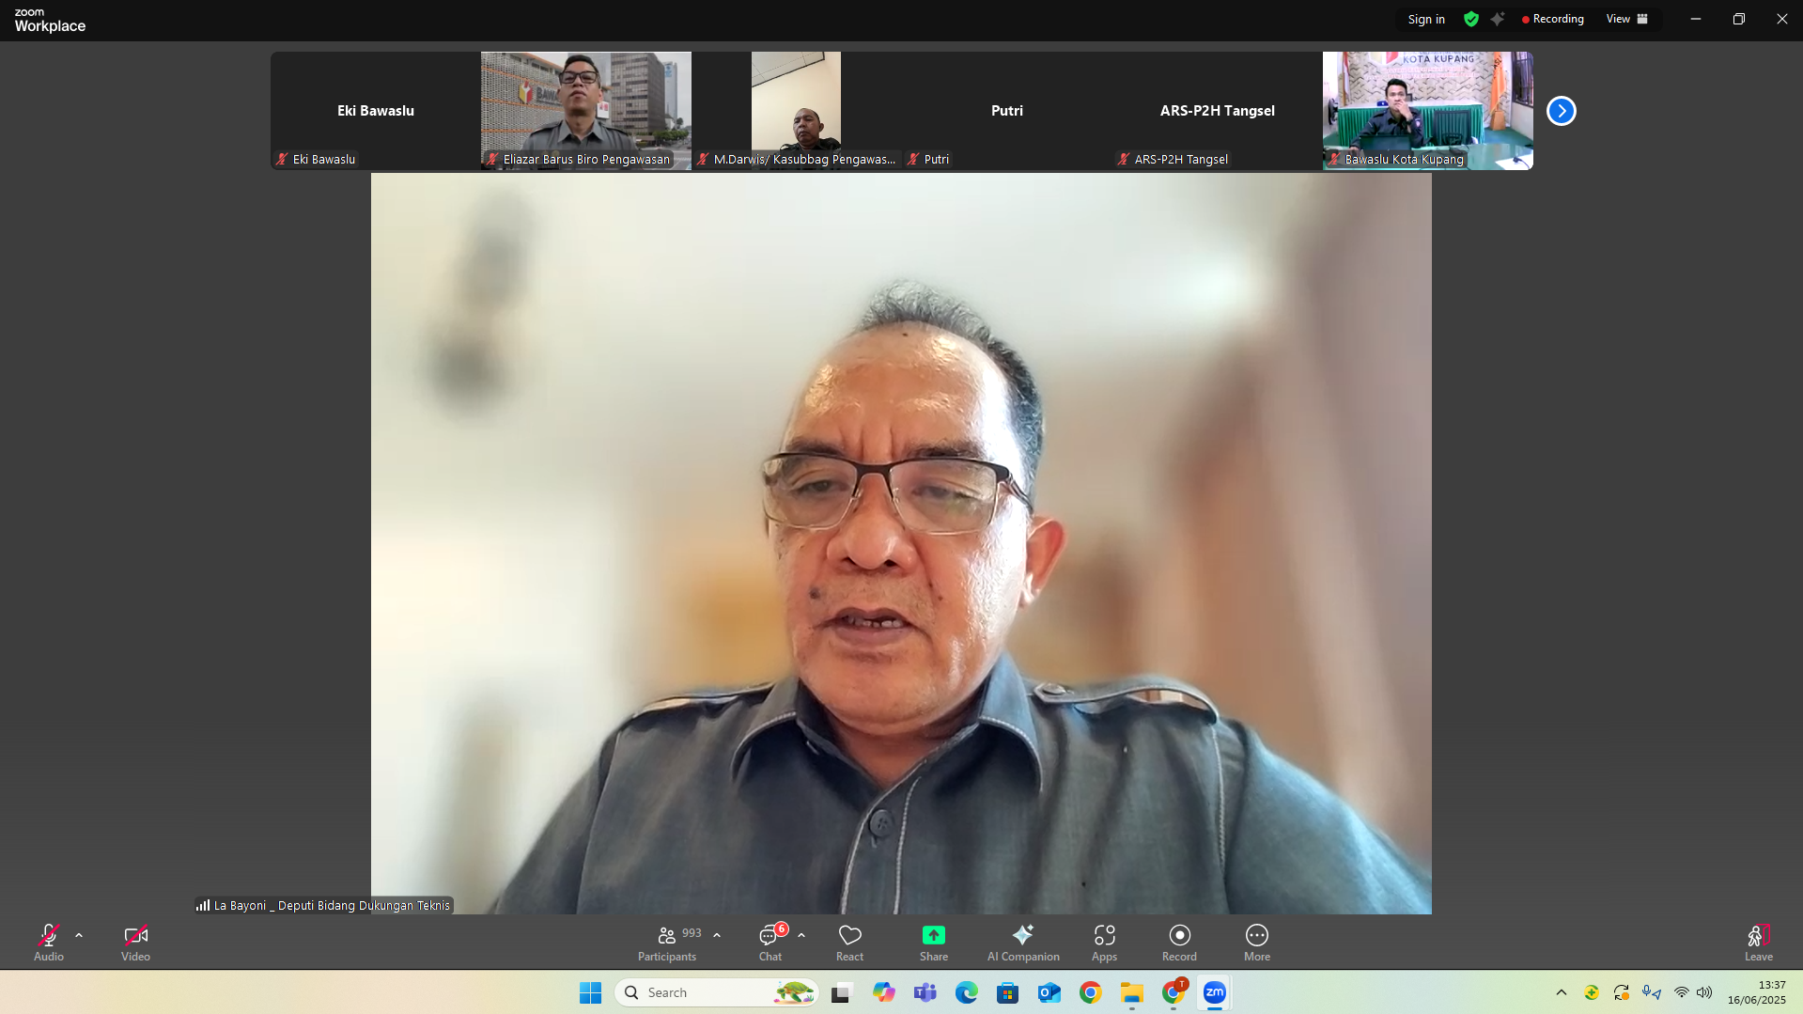Toggle meeting recording with Record

(x=1179, y=943)
